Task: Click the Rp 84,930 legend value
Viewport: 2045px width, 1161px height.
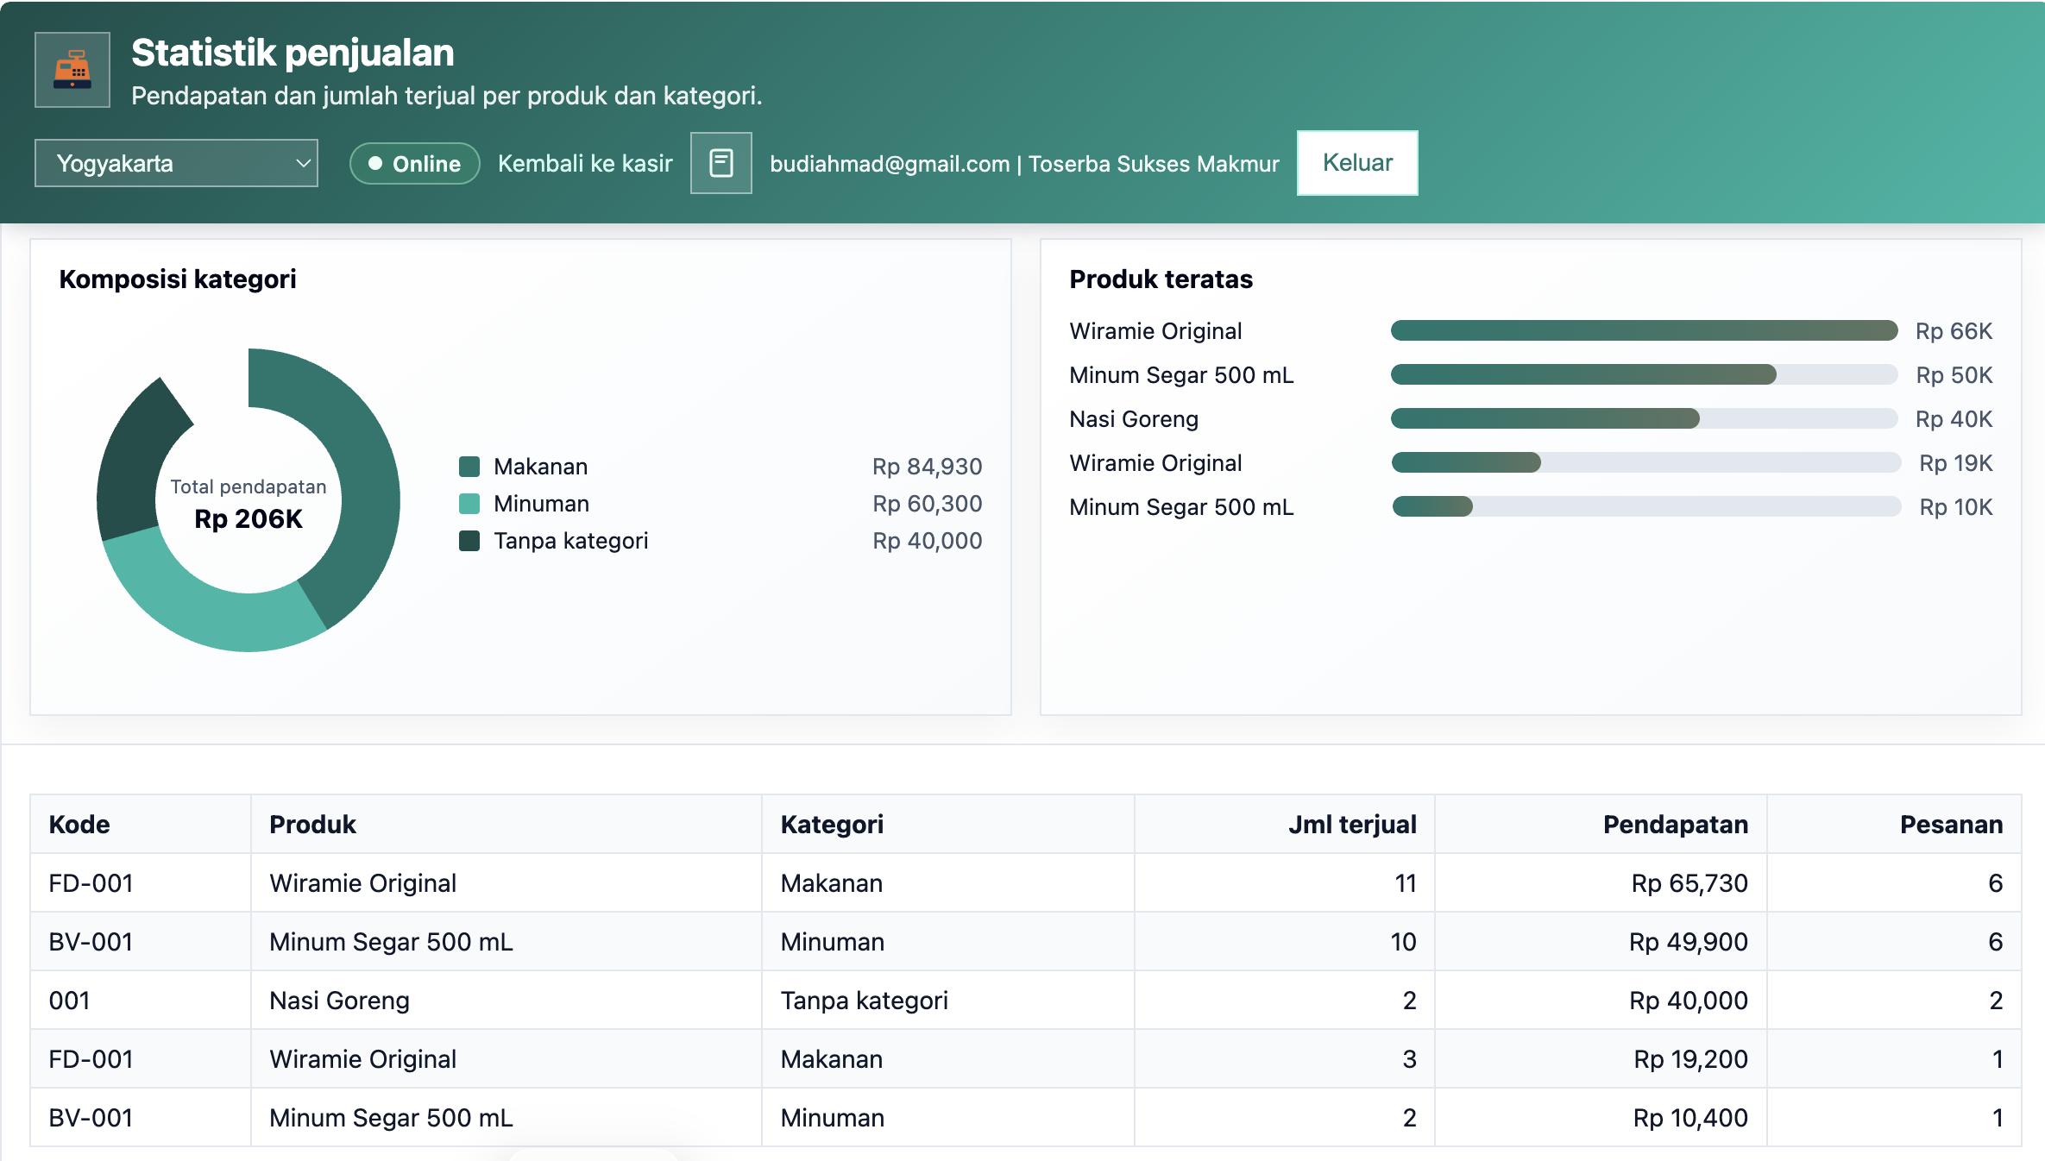Action: (x=927, y=467)
